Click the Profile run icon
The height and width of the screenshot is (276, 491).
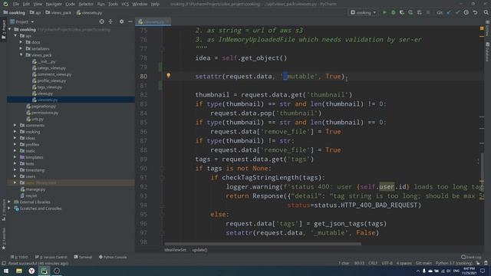[x=410, y=12]
